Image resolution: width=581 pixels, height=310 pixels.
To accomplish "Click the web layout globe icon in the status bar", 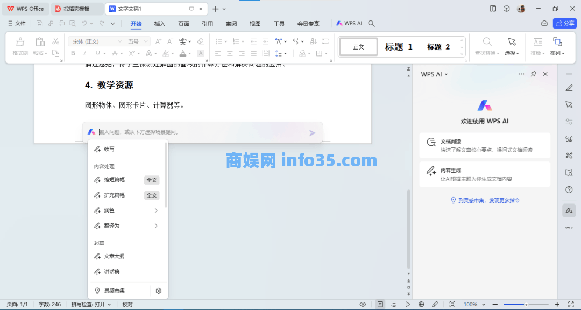I will coord(421,305).
